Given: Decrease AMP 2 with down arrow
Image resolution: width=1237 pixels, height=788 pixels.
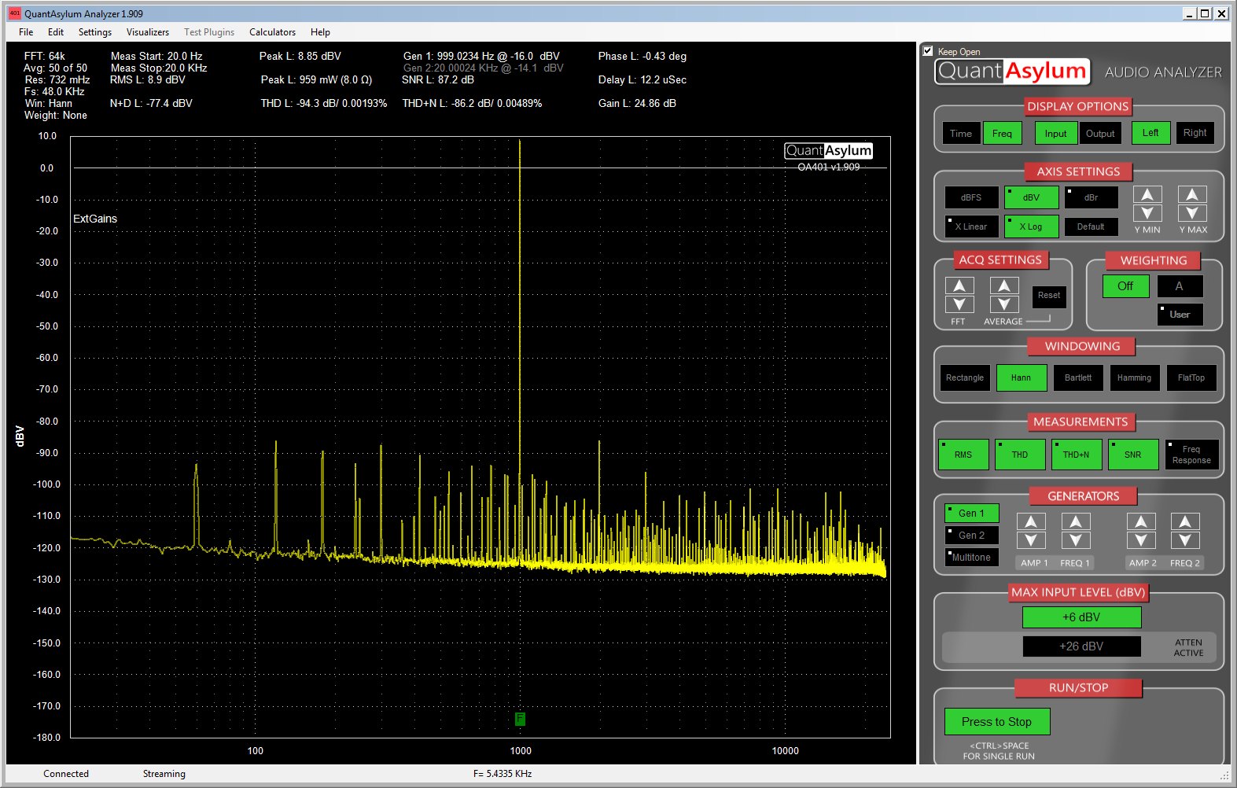Looking at the screenshot, I should pyautogui.click(x=1141, y=540).
